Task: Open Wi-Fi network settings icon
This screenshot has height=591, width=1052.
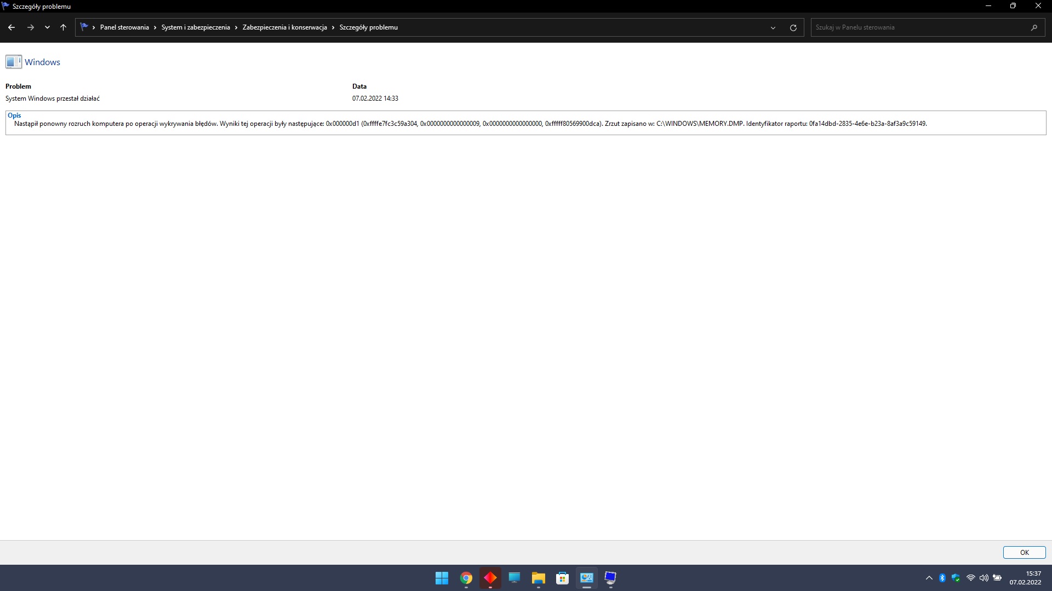Action: click(970, 578)
